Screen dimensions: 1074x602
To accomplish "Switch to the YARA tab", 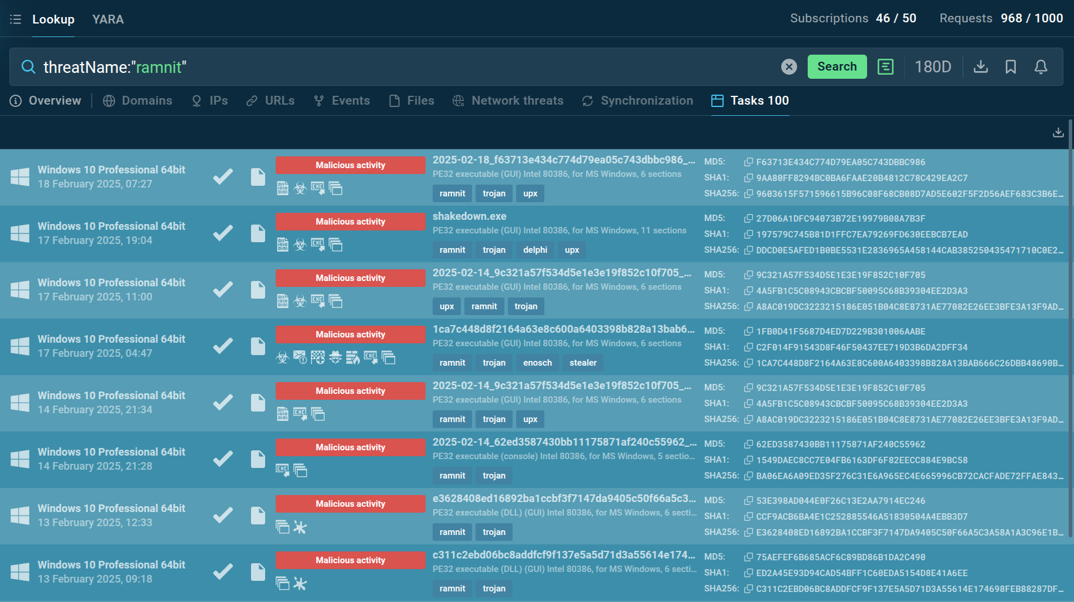I will coord(108,19).
